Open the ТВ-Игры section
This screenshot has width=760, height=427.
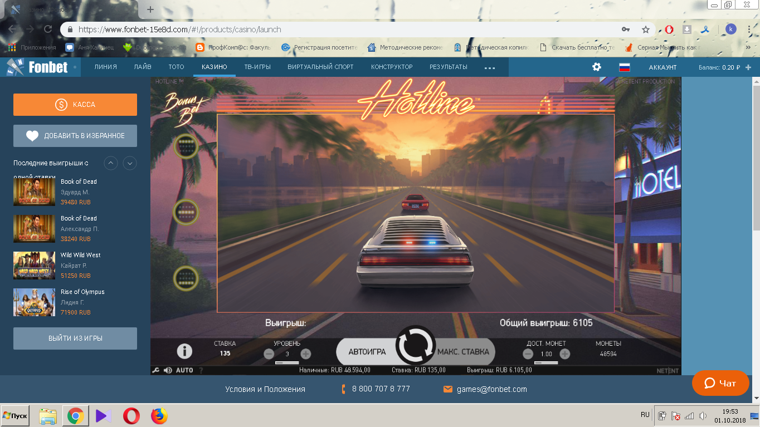[257, 67]
